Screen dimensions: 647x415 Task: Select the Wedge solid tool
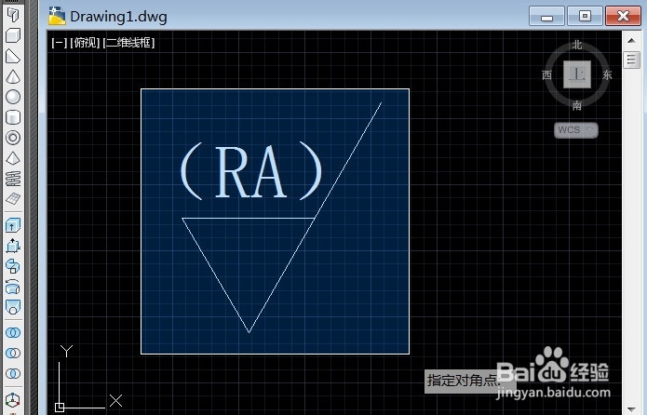coord(13,56)
